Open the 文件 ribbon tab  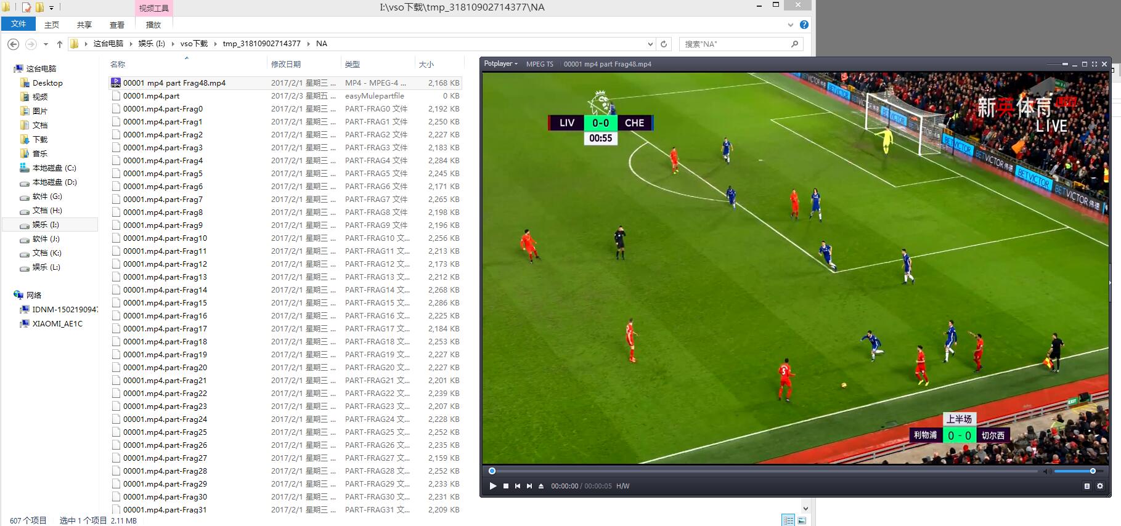(18, 24)
